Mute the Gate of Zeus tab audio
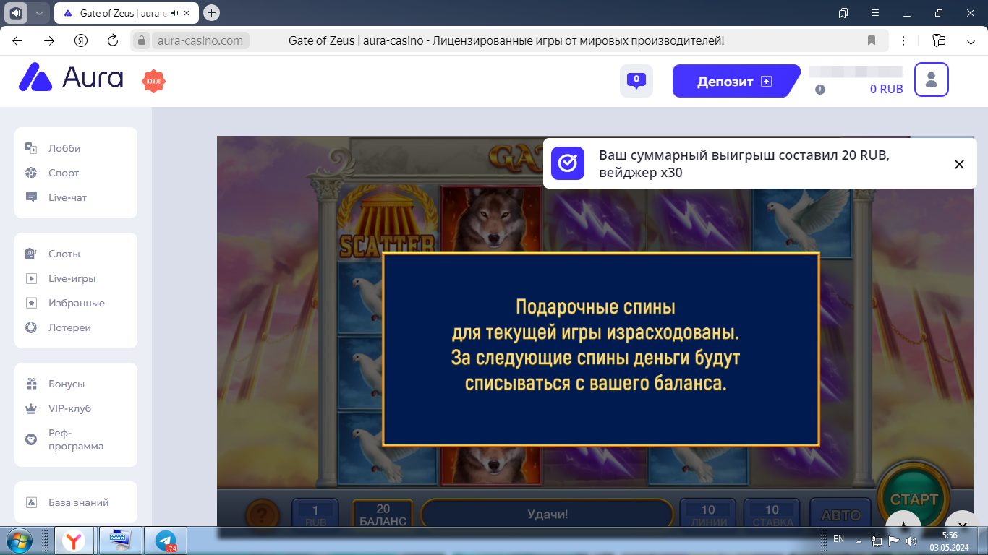 pyautogui.click(x=175, y=13)
